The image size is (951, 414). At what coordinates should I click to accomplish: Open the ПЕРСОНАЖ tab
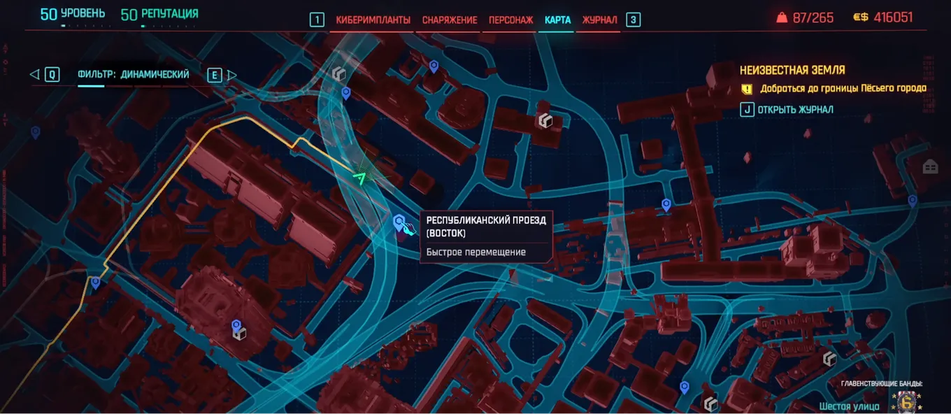511,20
